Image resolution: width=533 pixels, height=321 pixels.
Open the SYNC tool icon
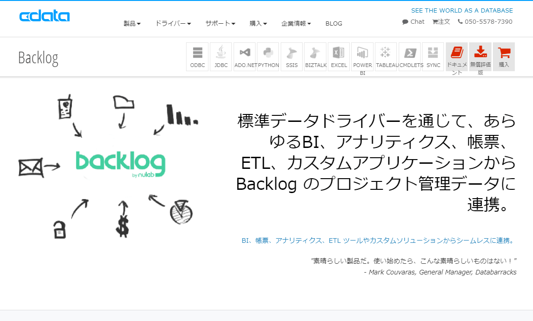pyautogui.click(x=433, y=55)
